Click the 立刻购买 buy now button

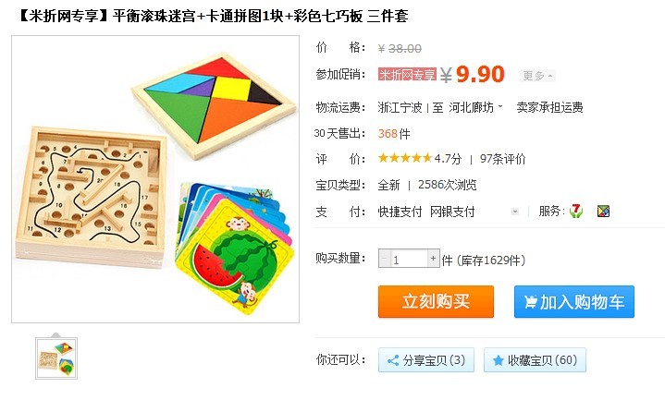click(x=436, y=302)
